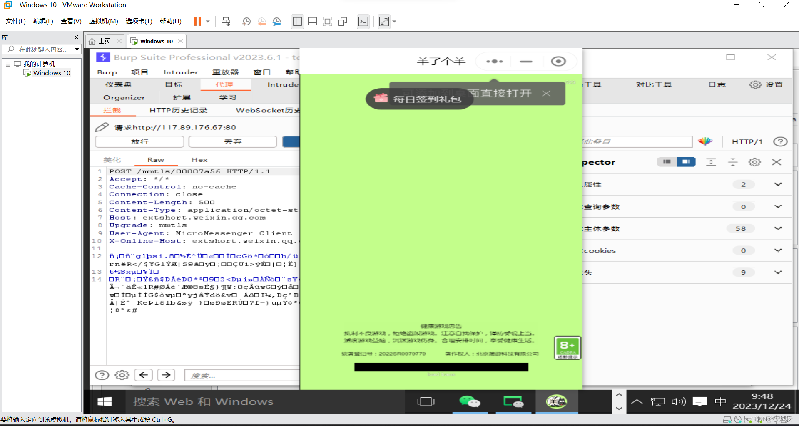Go to next search match arrow
The height and width of the screenshot is (426, 799).
click(x=166, y=375)
